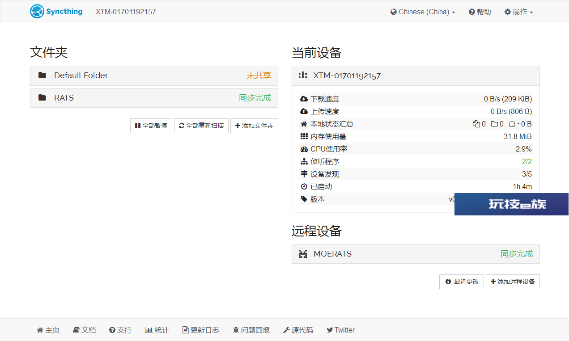
Task: Open the 文档 documentation footer link
Action: pyautogui.click(x=84, y=330)
